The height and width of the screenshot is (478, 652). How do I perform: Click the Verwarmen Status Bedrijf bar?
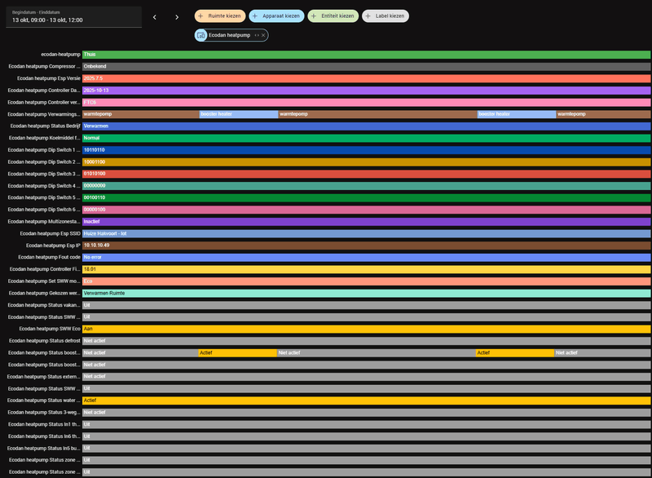(x=366, y=126)
